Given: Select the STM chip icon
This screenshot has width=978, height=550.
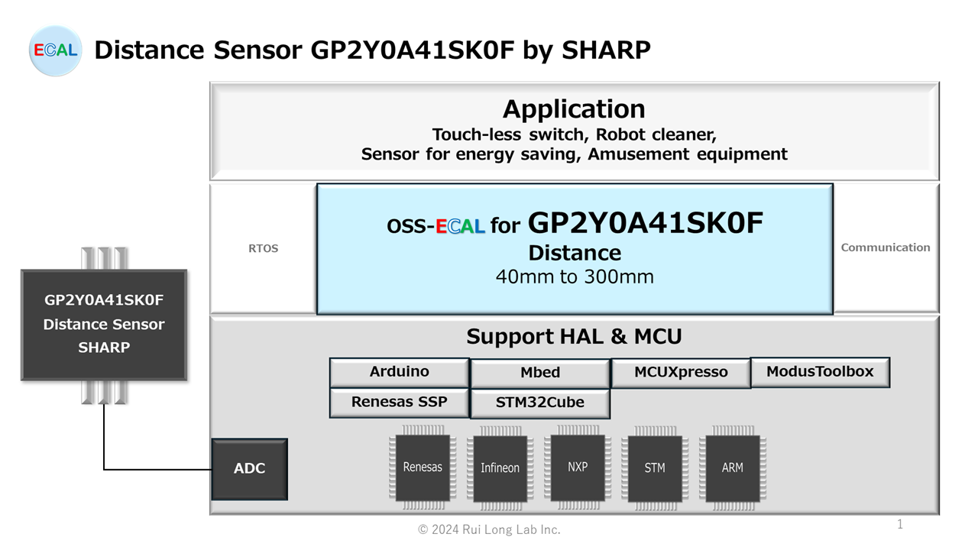Looking at the screenshot, I should pyautogui.click(x=655, y=467).
